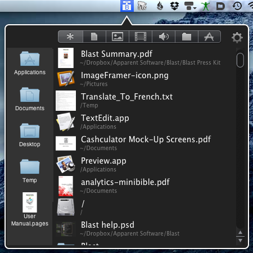Click the scroll down arrow

click(x=240, y=241)
